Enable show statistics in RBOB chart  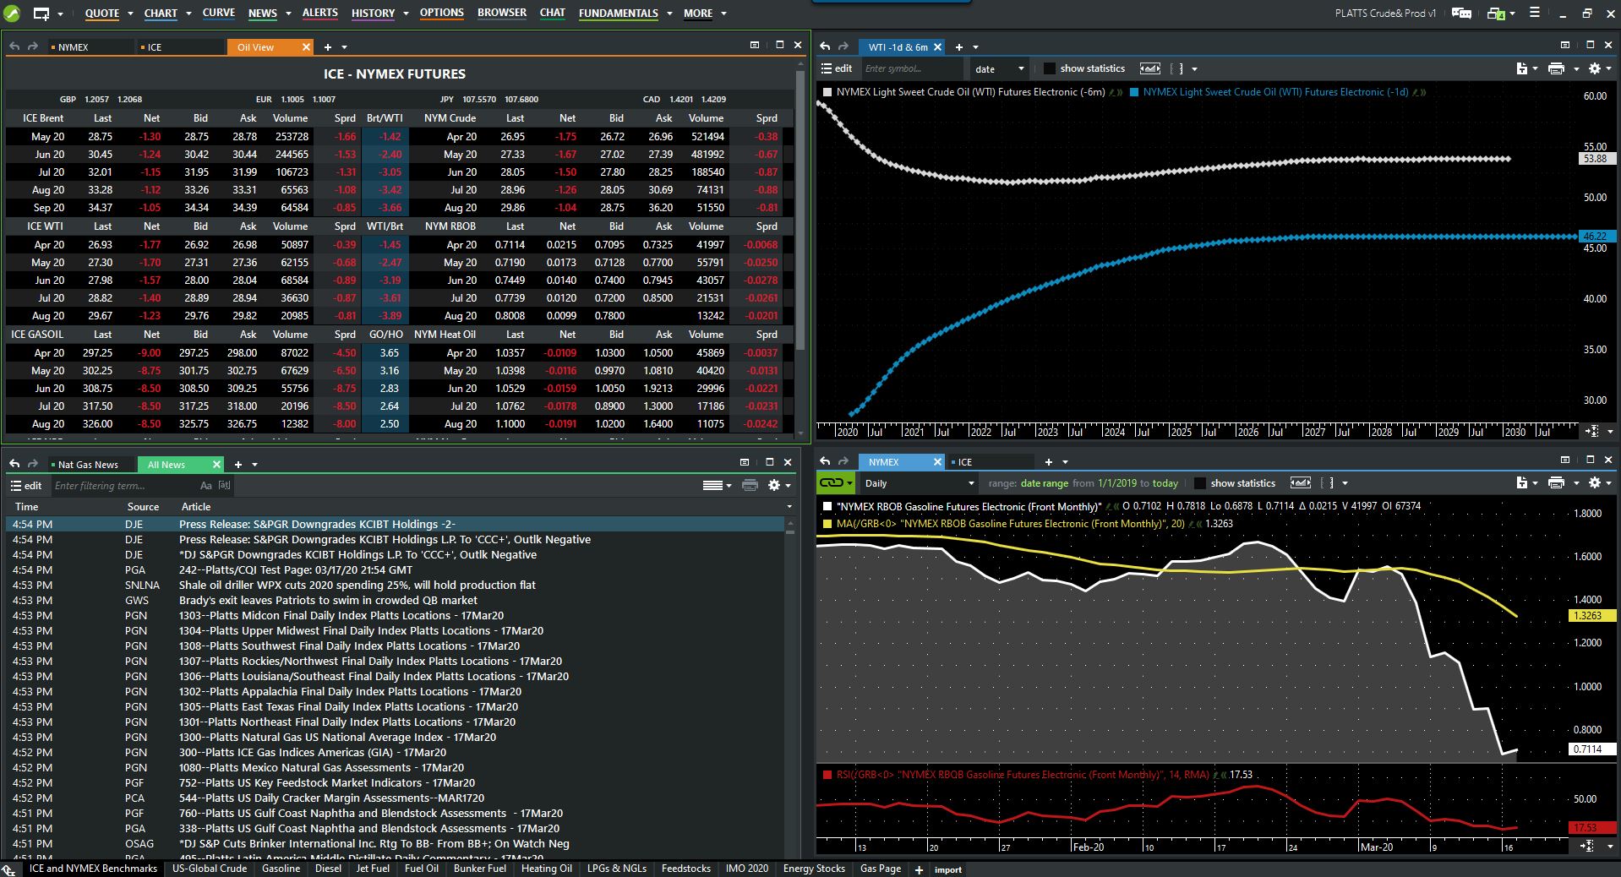point(1199,483)
